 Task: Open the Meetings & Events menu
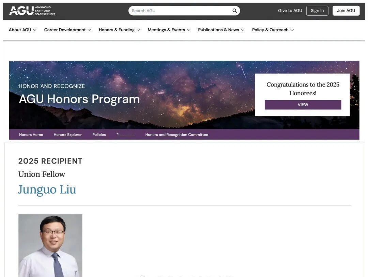click(x=166, y=30)
